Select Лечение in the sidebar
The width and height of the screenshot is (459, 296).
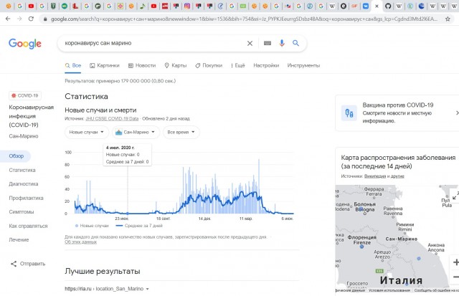click(x=19, y=239)
